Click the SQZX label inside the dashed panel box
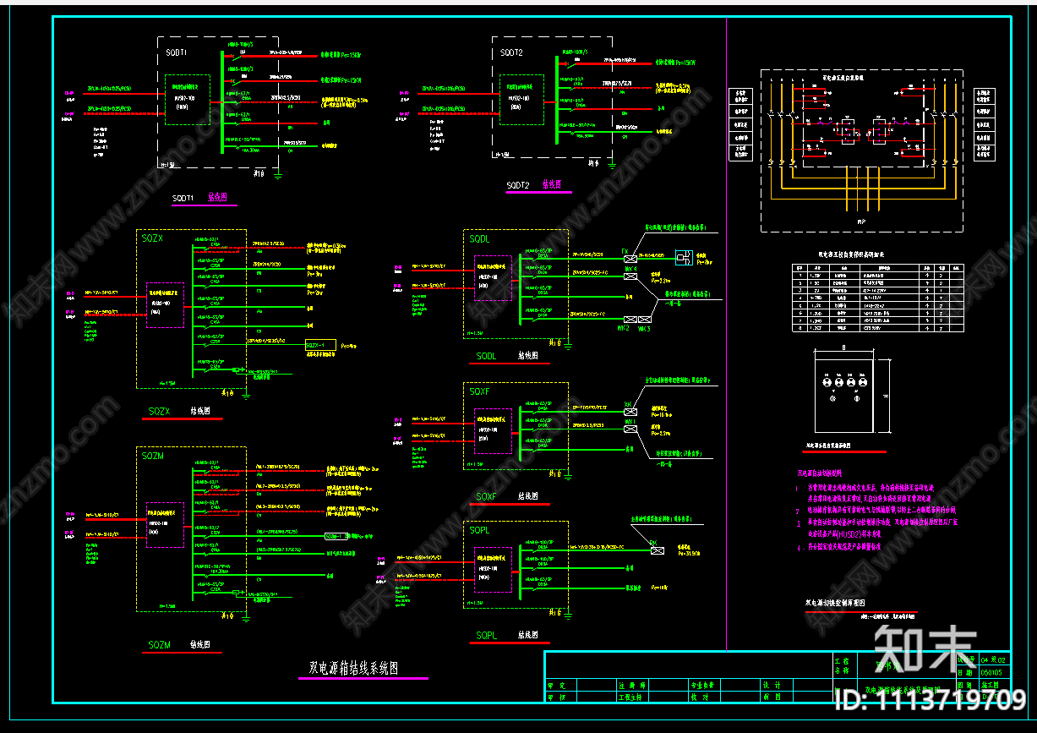The image size is (1037, 733). pyautogui.click(x=152, y=239)
